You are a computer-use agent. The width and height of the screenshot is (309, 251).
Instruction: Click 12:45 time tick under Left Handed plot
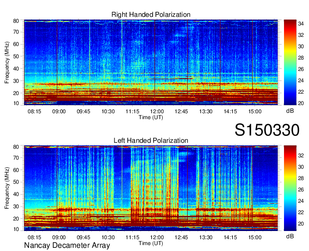pyautogui.click(x=181, y=237)
